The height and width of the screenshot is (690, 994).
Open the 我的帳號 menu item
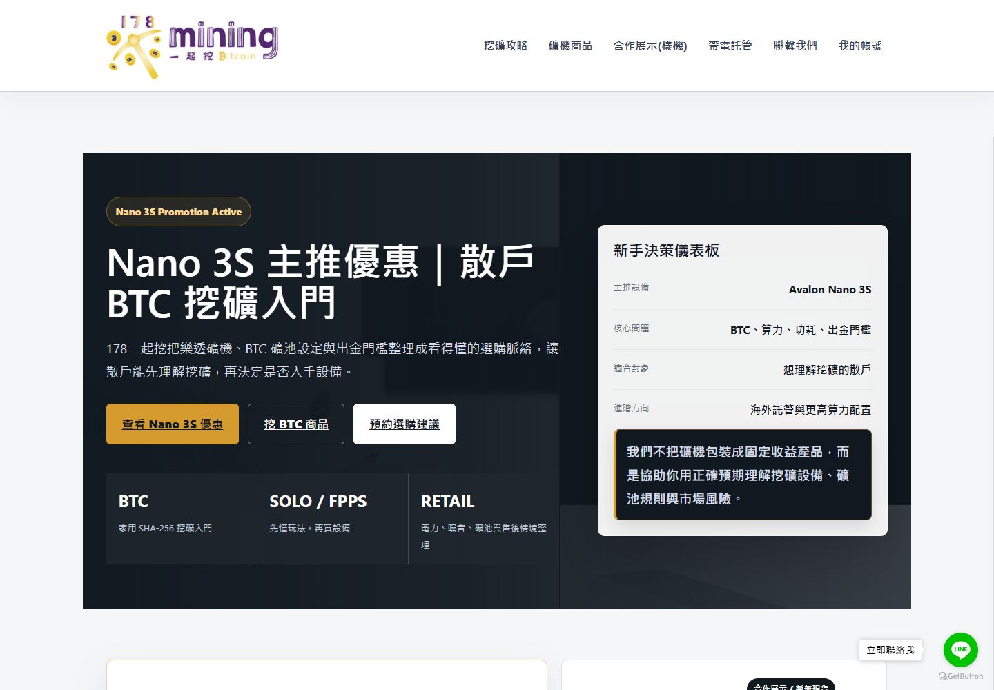point(860,46)
